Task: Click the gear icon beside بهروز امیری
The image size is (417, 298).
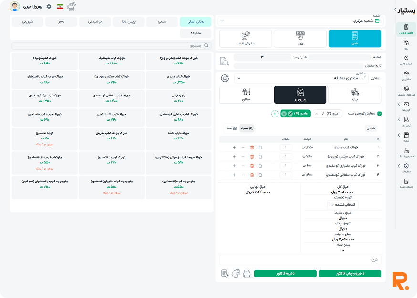Action: [x=49, y=6]
